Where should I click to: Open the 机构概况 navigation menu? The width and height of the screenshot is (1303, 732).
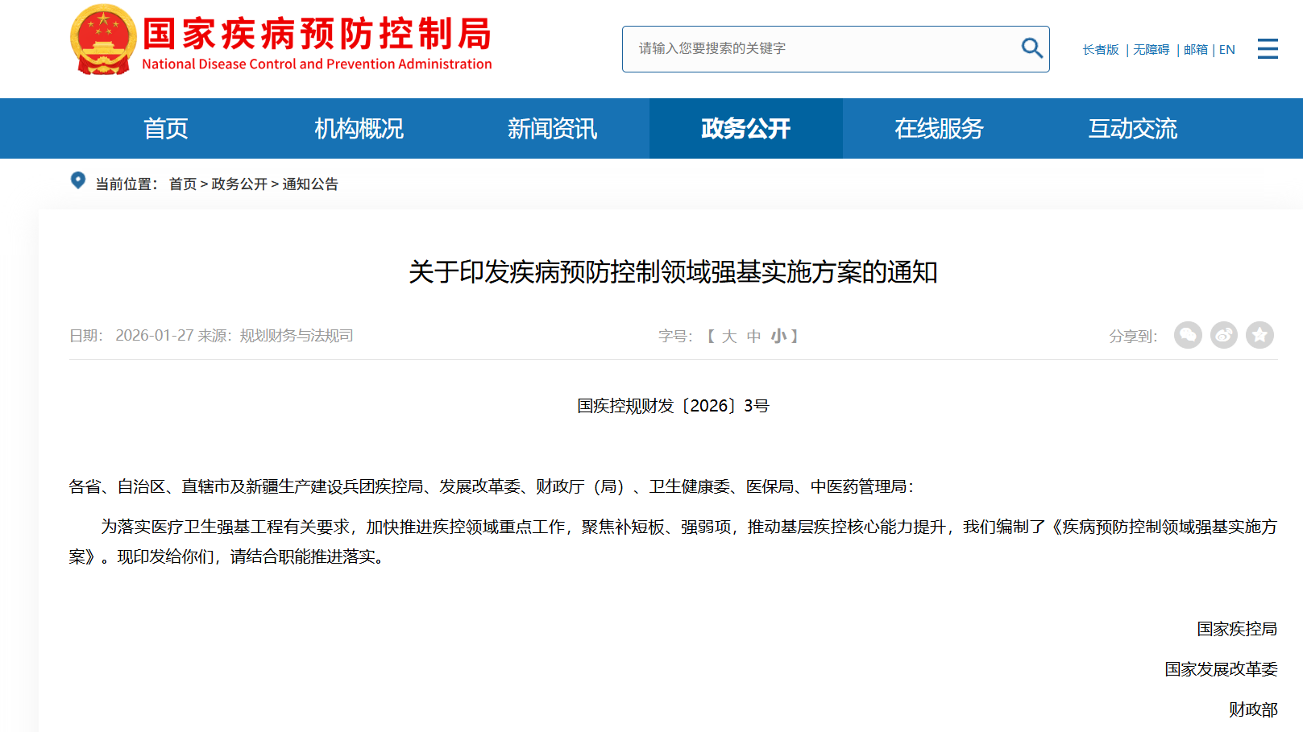tap(359, 129)
